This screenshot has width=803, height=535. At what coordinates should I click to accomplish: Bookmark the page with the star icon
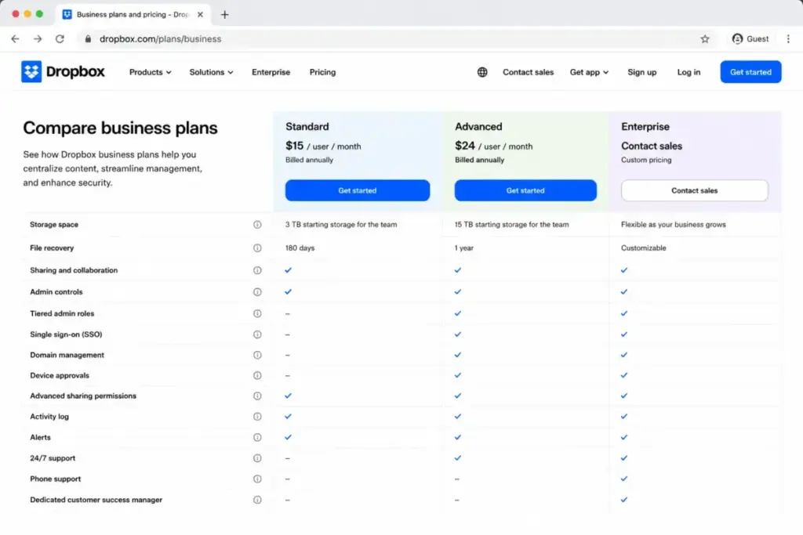pos(705,39)
